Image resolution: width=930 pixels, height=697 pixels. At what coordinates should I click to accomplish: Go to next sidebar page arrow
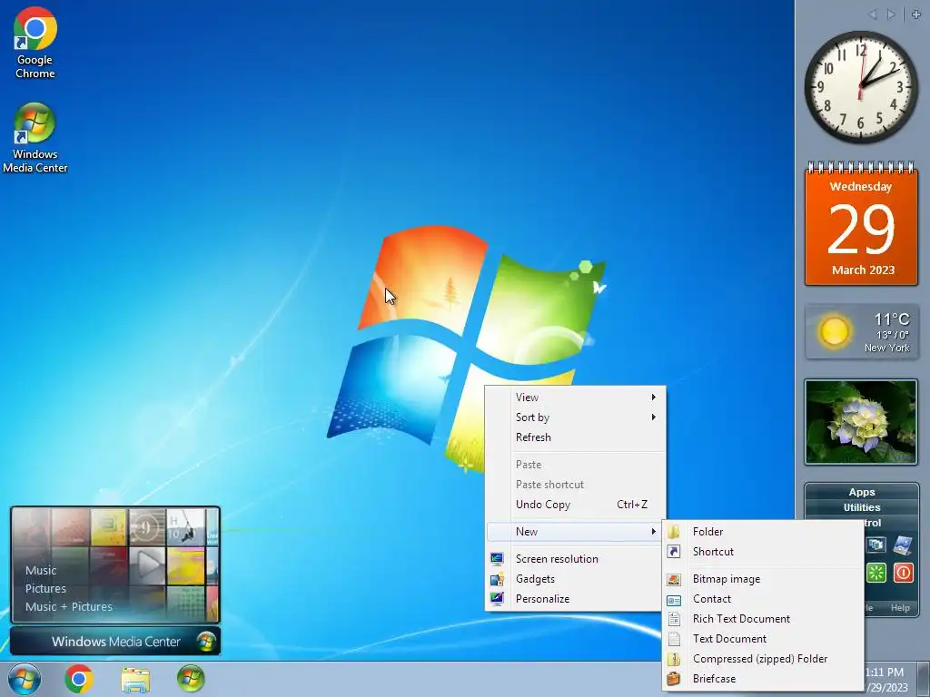[891, 14]
